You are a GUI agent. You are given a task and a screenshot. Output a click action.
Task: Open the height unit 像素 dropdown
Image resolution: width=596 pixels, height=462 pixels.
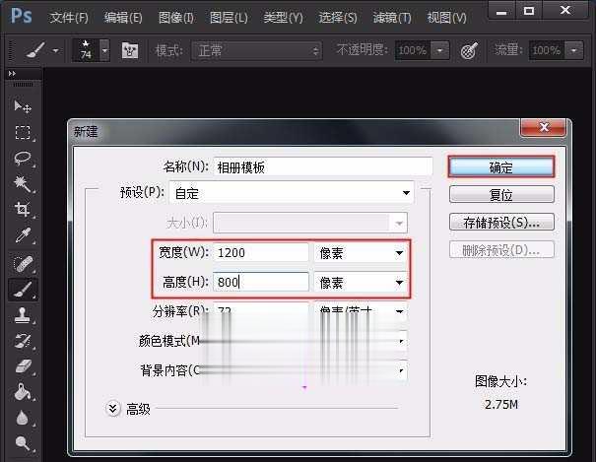pos(361,283)
